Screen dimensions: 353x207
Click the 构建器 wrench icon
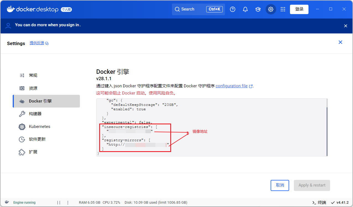pos(22,114)
